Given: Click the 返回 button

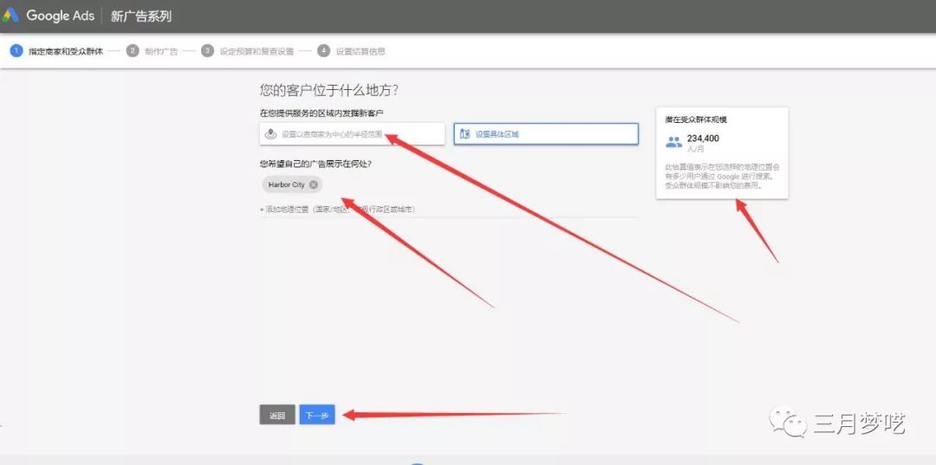Looking at the screenshot, I should [277, 415].
